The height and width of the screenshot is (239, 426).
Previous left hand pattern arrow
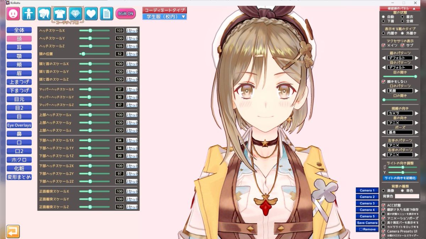tap(384, 145)
